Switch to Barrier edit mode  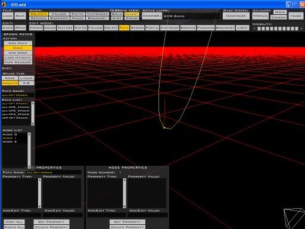point(188,27)
